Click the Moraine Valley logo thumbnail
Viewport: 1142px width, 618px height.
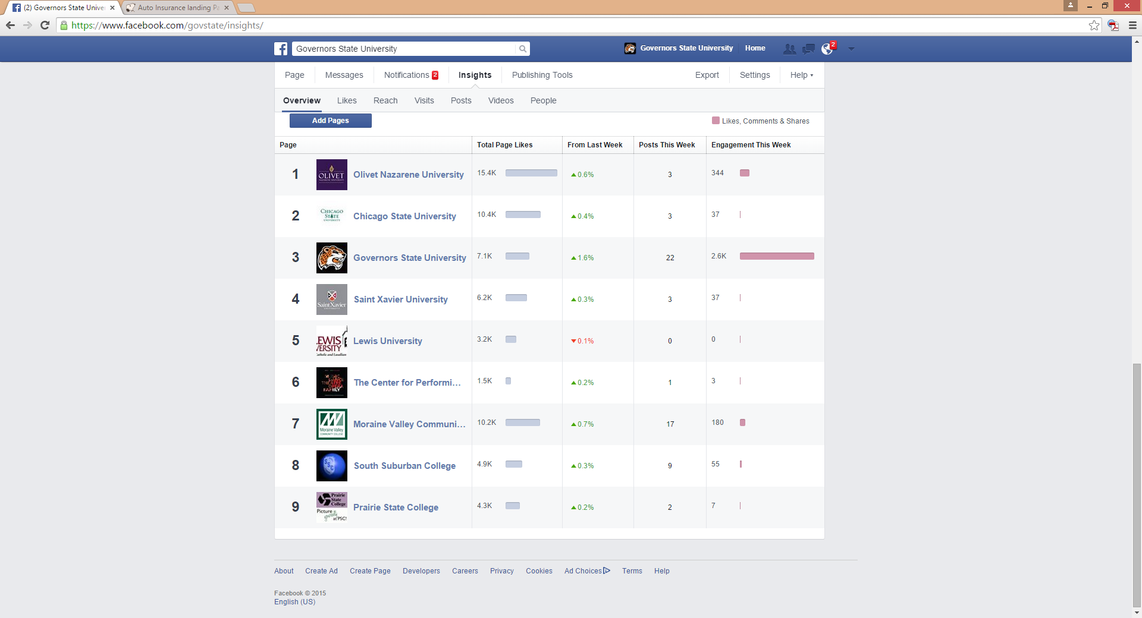(332, 424)
